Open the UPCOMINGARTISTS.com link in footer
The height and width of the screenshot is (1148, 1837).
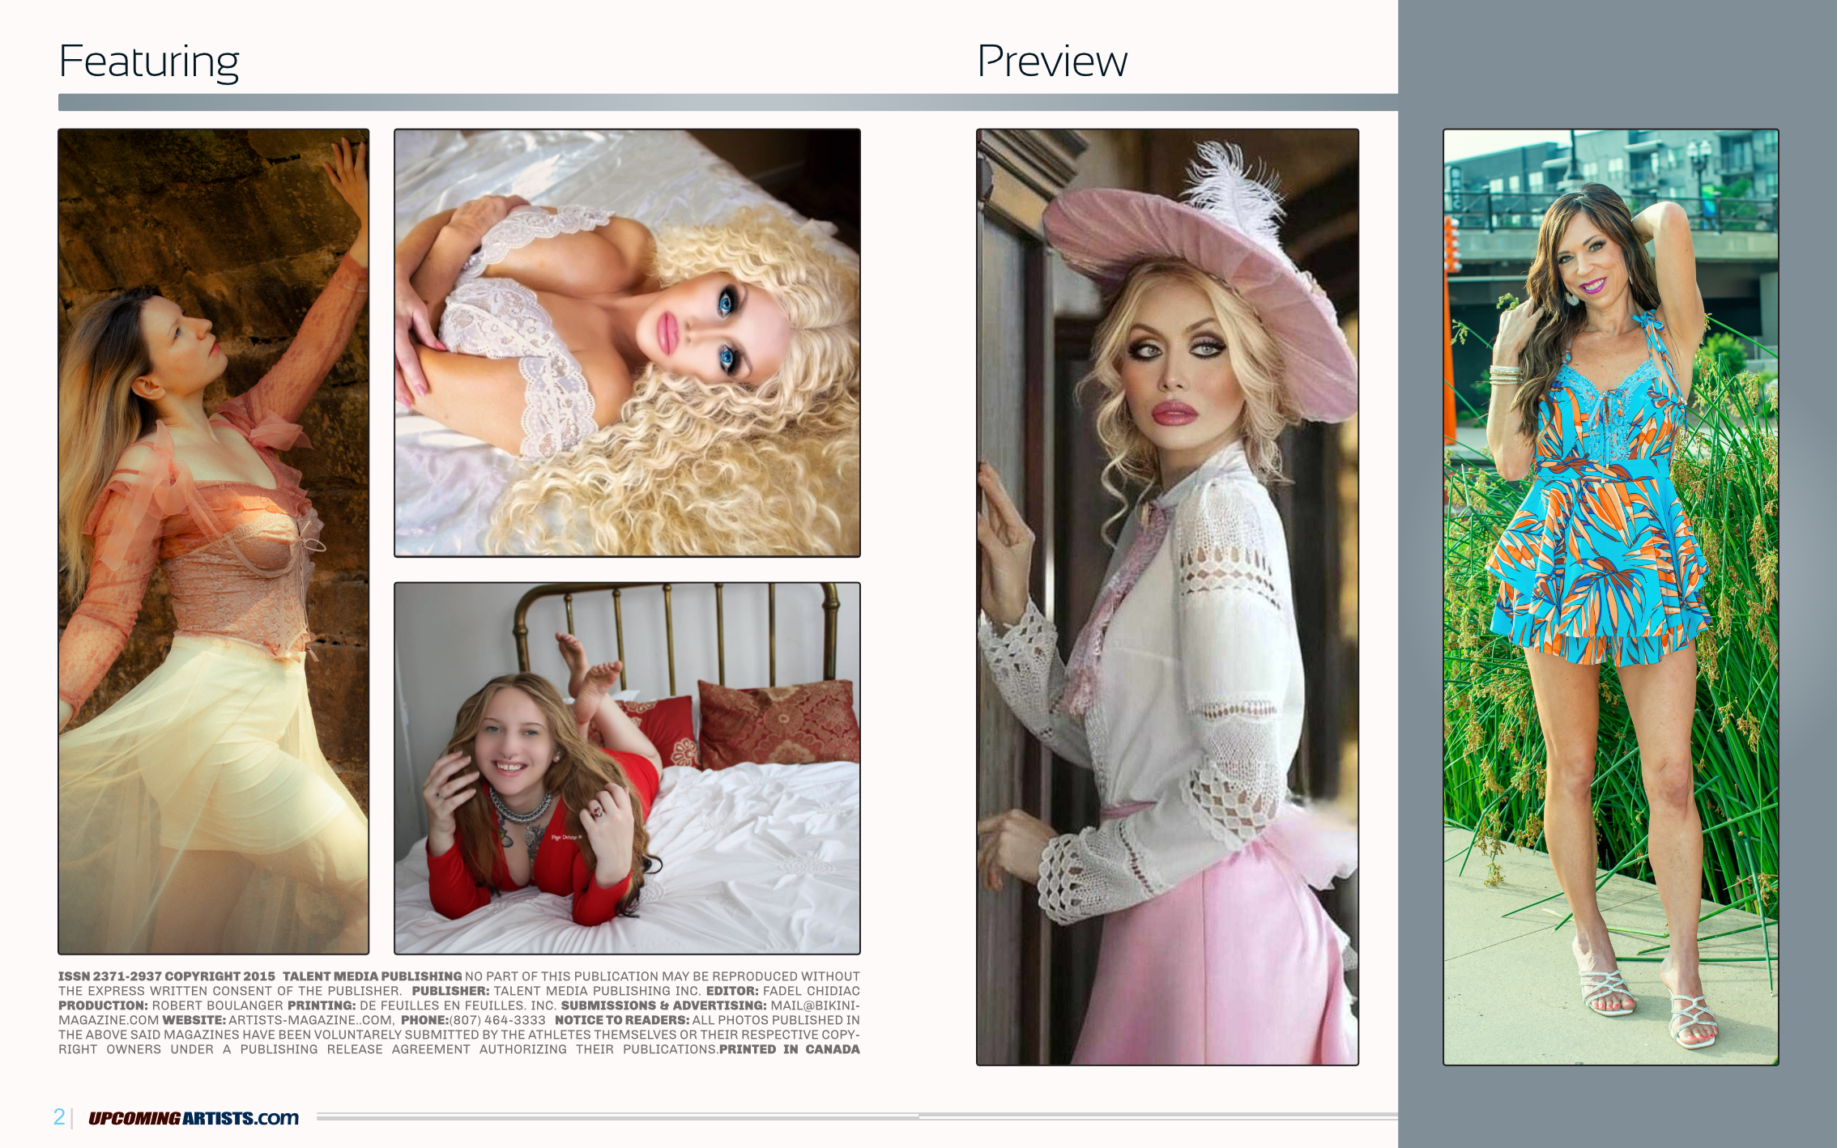click(194, 1118)
